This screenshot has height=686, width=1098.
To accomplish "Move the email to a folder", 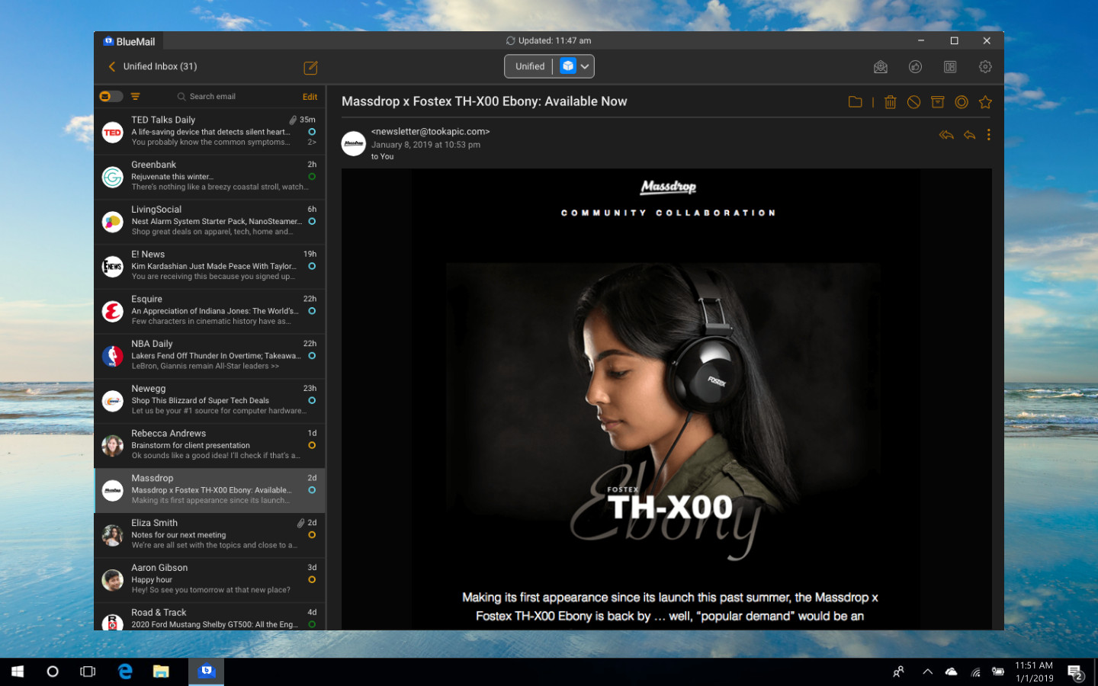I will tap(856, 102).
